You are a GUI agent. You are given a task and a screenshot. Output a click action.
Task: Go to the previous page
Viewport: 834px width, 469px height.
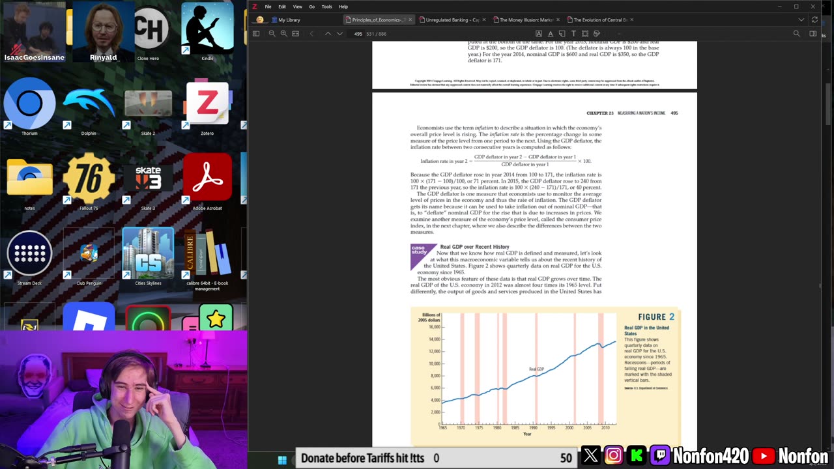pos(328,33)
